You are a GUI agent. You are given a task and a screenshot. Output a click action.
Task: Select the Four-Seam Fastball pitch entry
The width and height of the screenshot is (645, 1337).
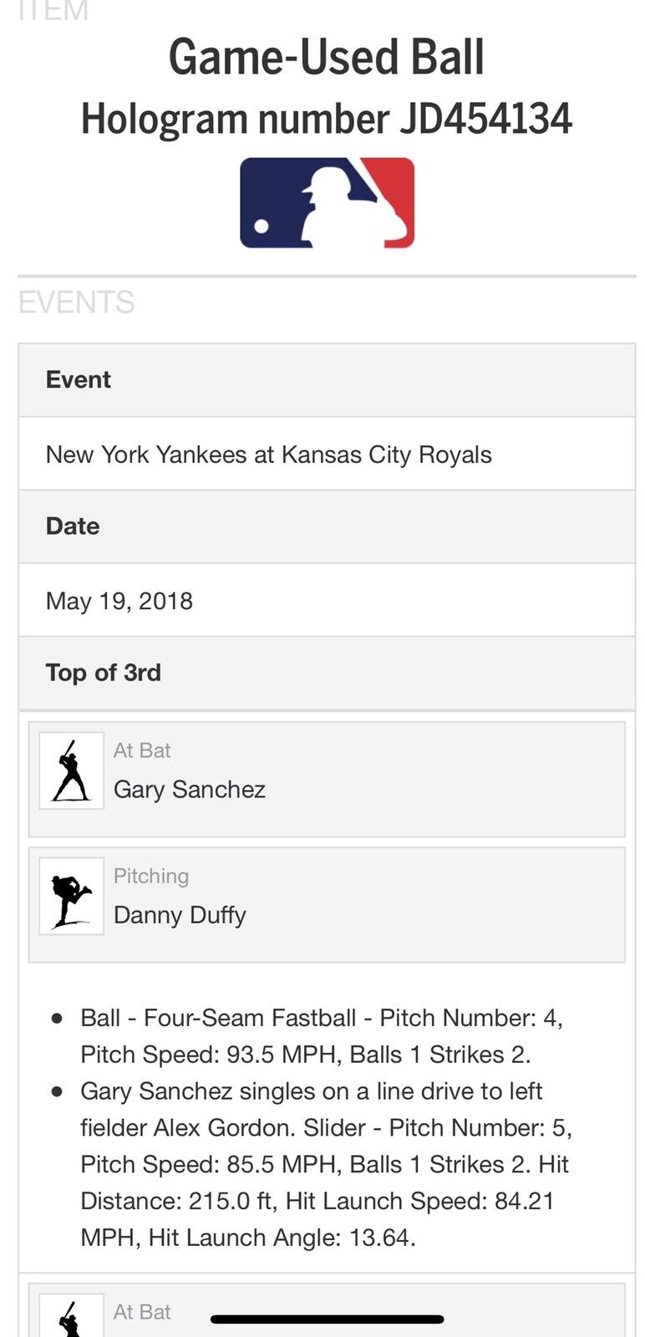(321, 1036)
